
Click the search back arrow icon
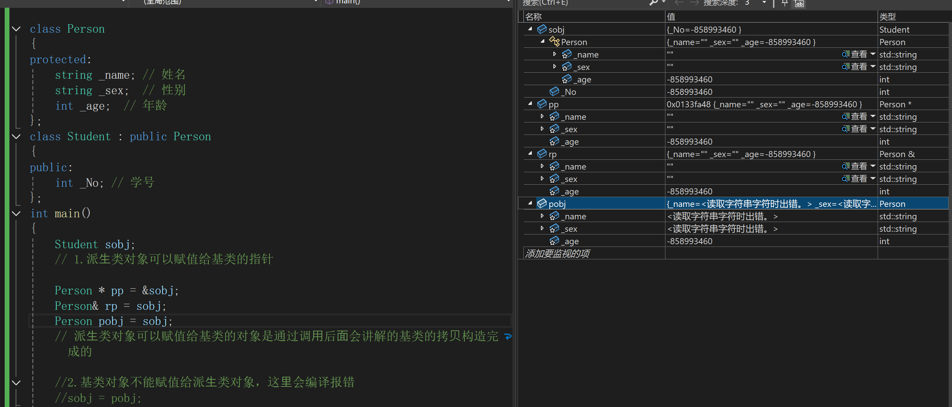pyautogui.click(x=679, y=3)
